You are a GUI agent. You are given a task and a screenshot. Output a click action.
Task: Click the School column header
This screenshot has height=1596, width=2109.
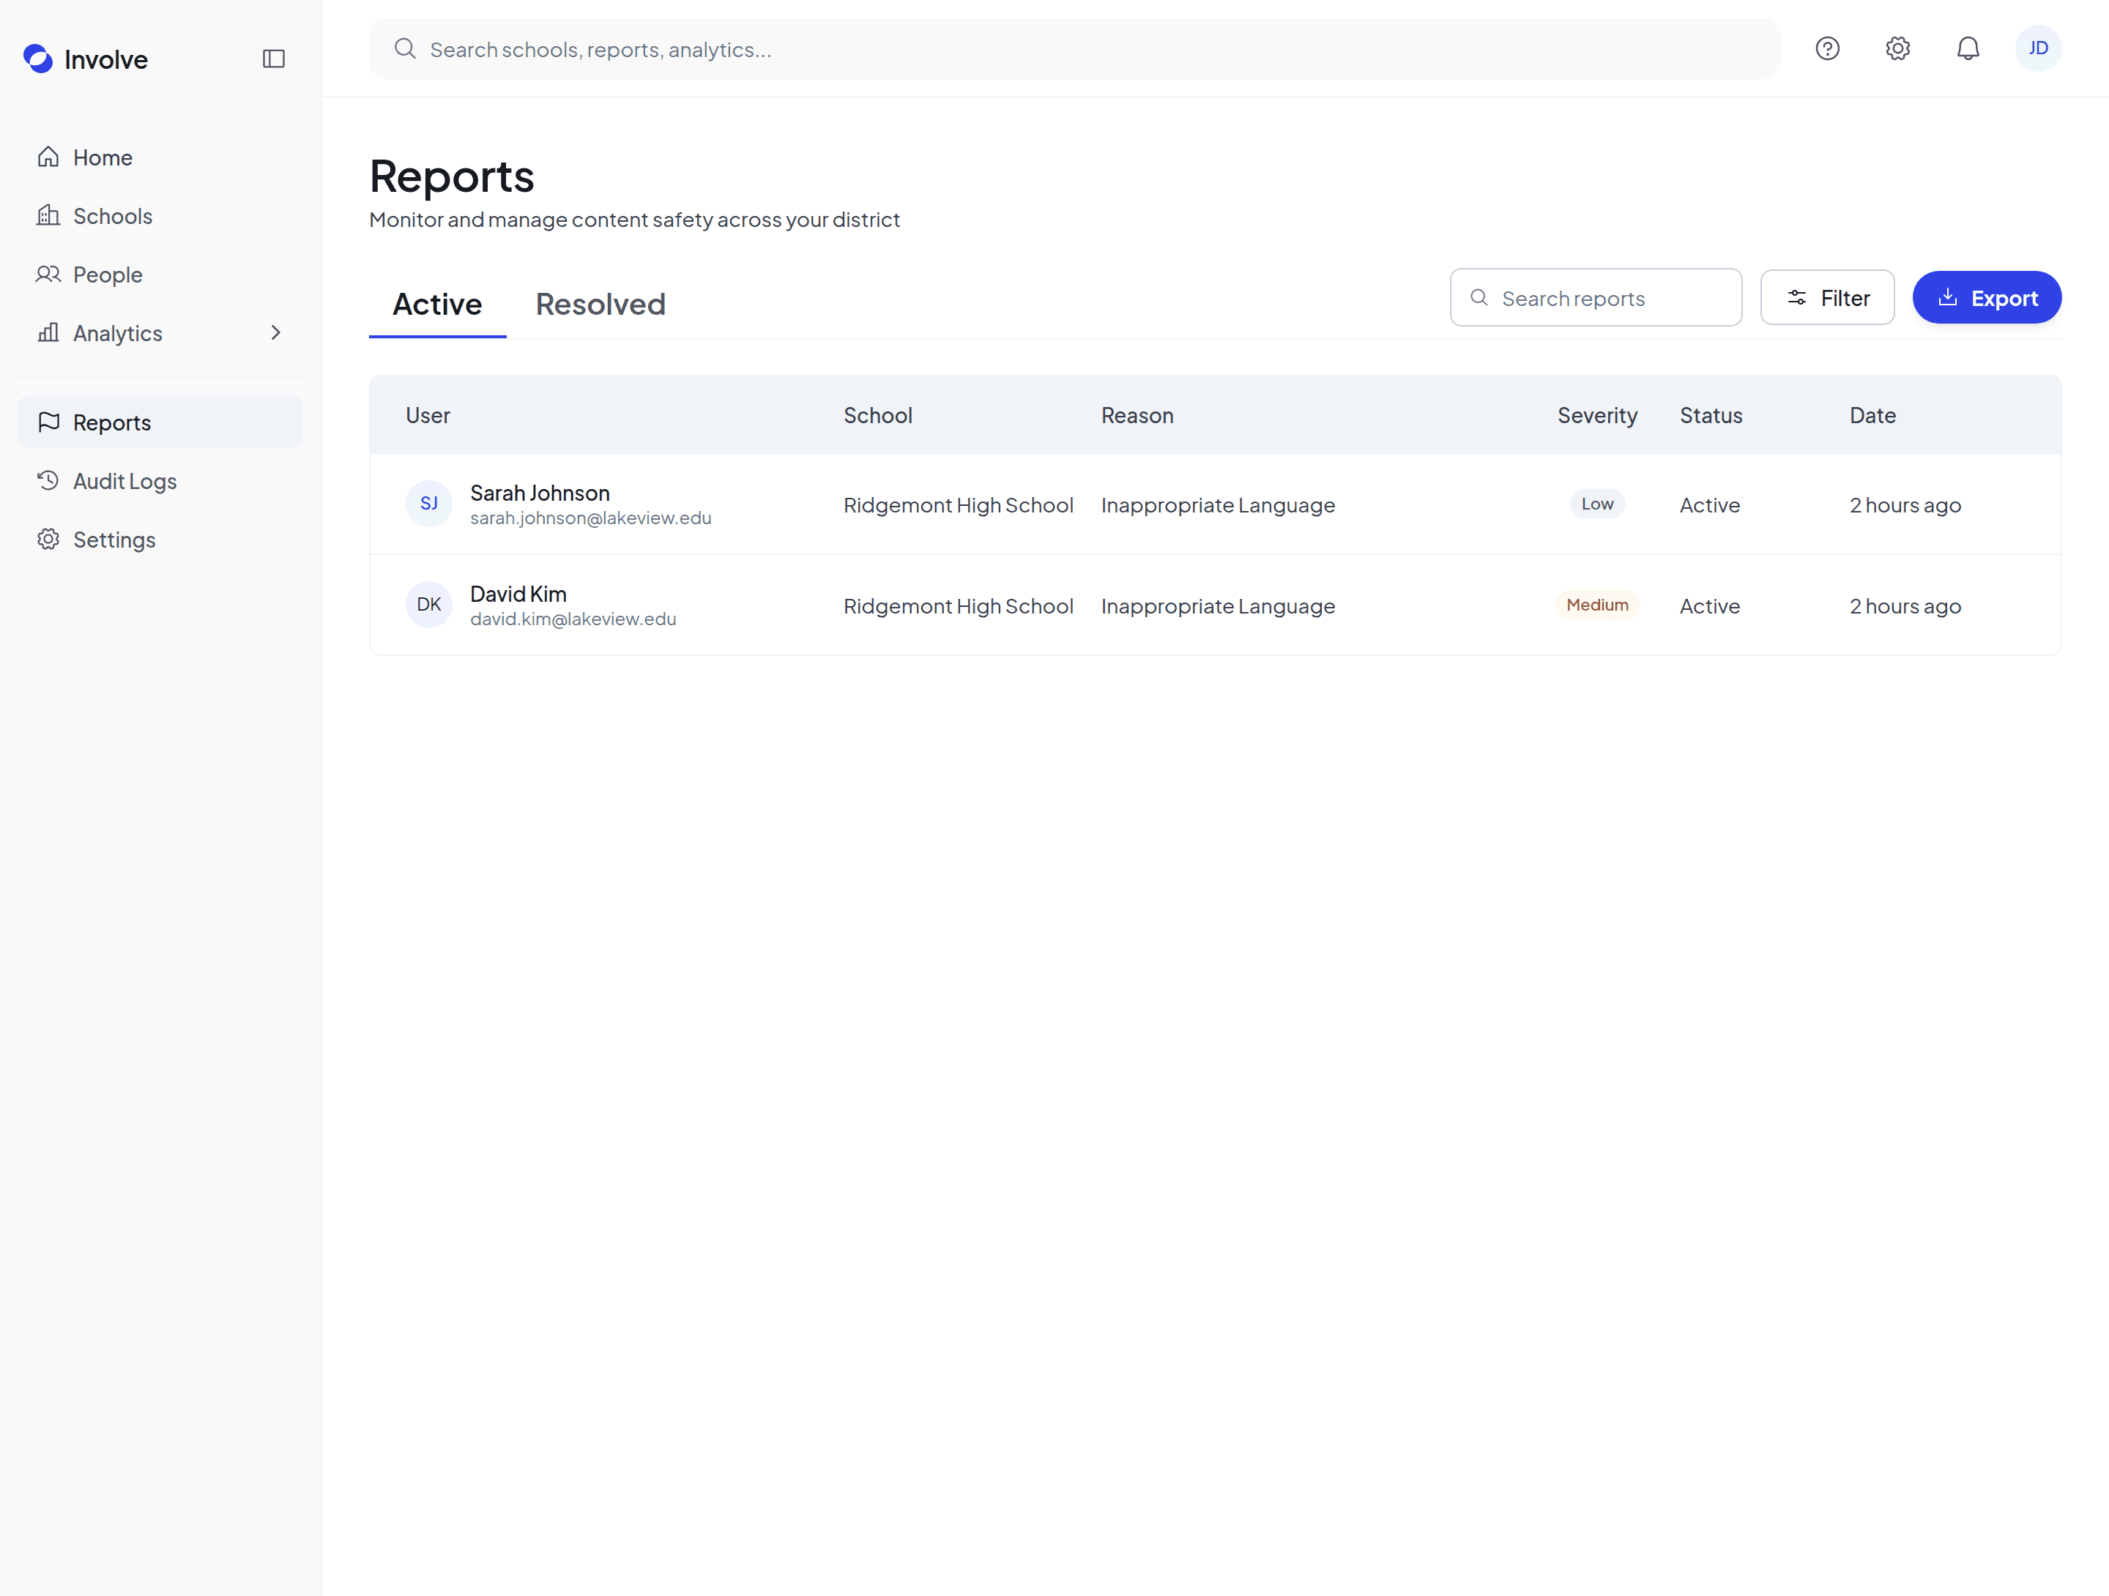878,416
